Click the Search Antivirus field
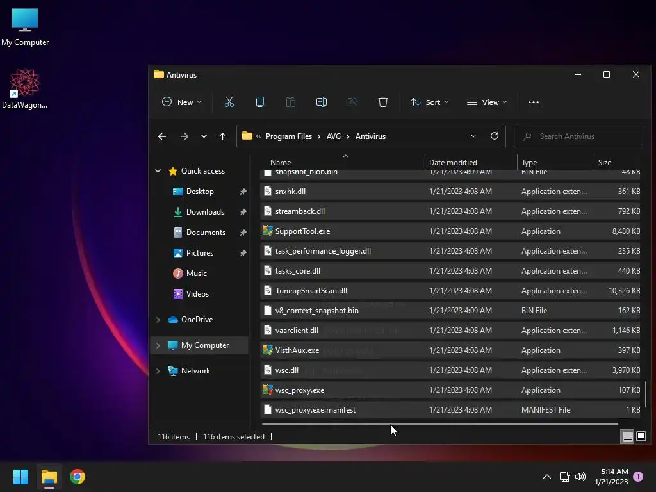 click(x=578, y=136)
